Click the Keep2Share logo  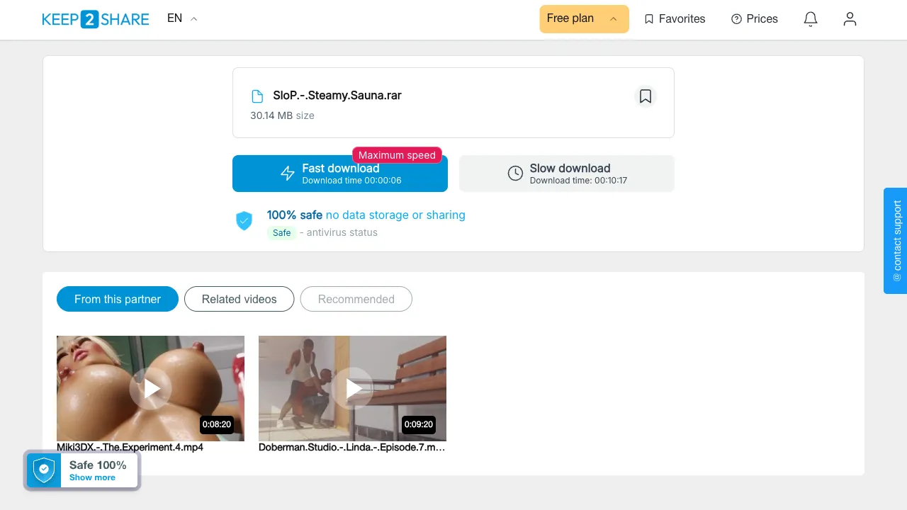96,19
